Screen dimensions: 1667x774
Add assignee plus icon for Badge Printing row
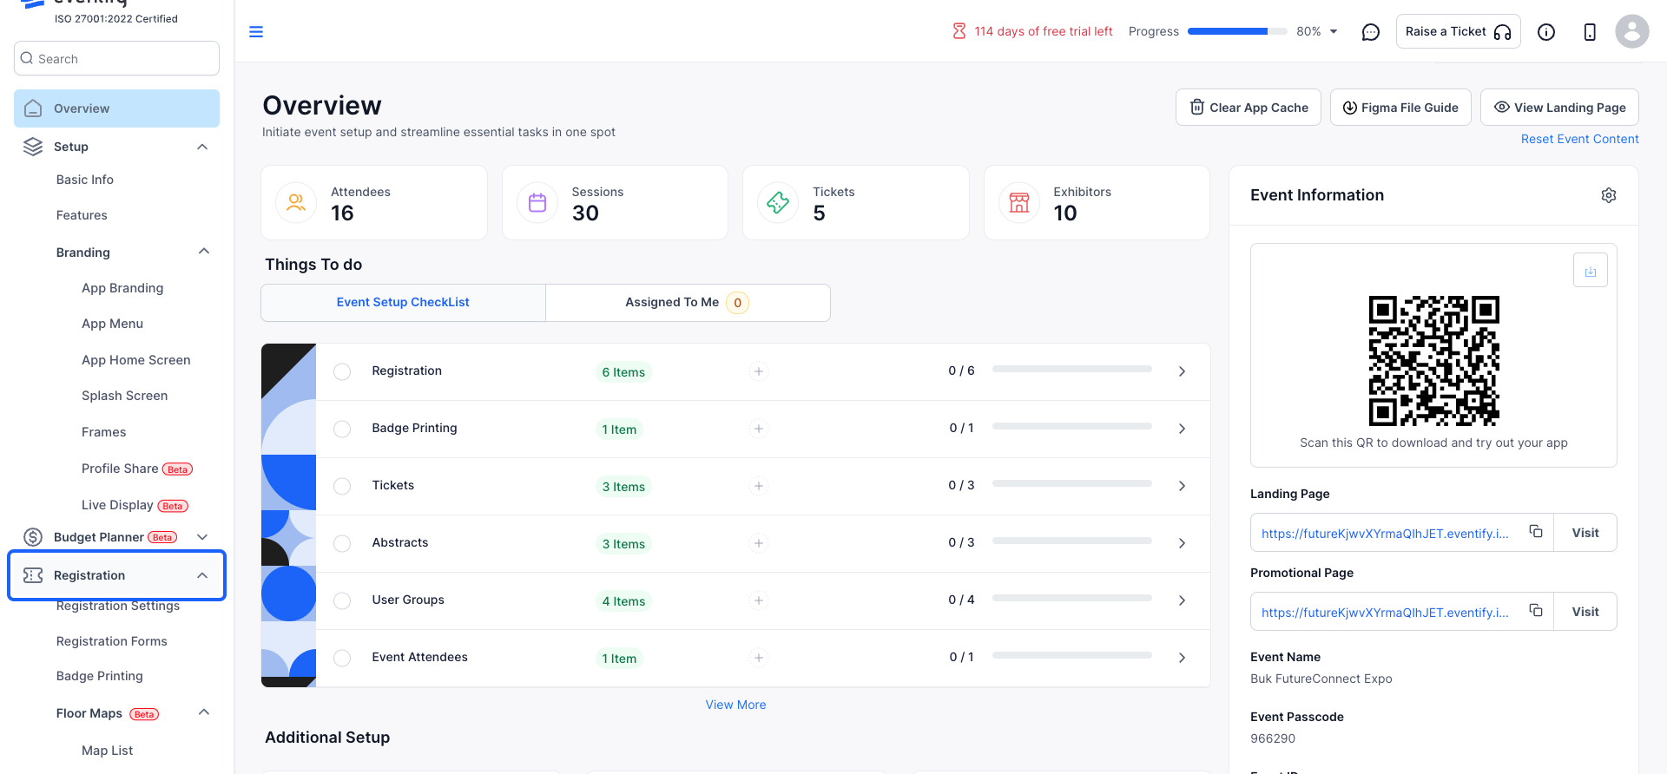pos(759,429)
